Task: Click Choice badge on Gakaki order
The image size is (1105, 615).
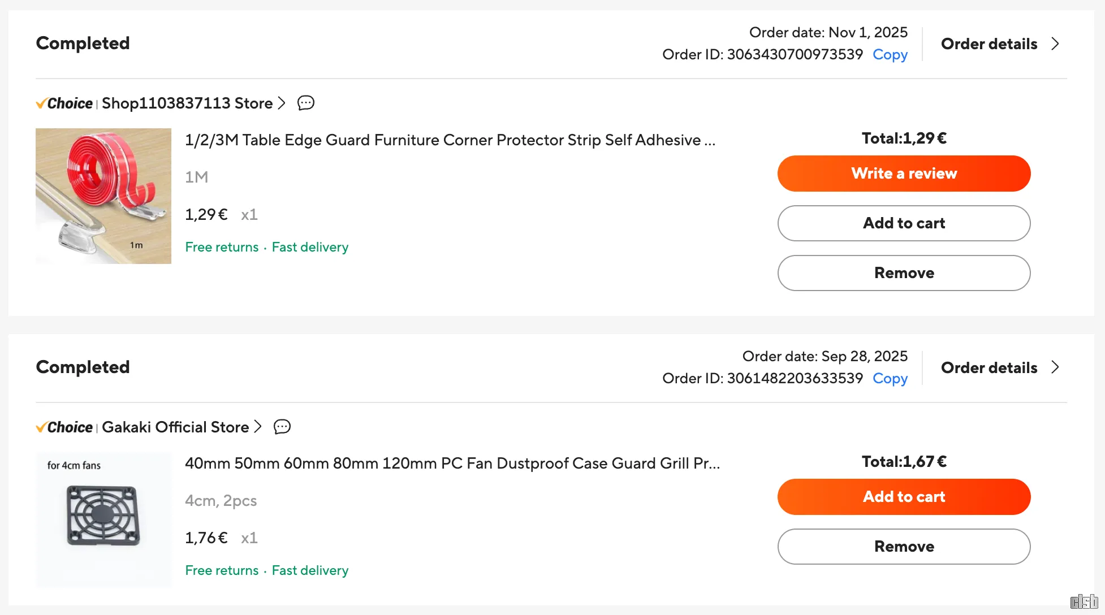Action: point(64,427)
